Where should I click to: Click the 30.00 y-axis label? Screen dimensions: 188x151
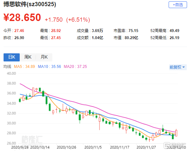11,123
